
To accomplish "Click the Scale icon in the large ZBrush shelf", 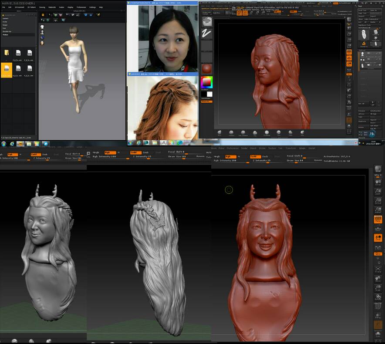I will tap(378, 287).
